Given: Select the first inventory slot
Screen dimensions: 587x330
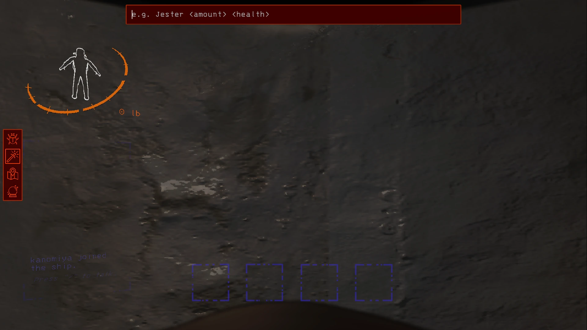Looking at the screenshot, I should tap(210, 283).
